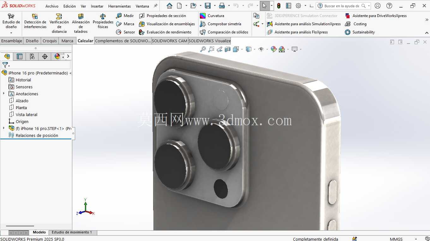Select the Medir measure tool
The height and width of the screenshot is (241, 430).
pos(125,16)
